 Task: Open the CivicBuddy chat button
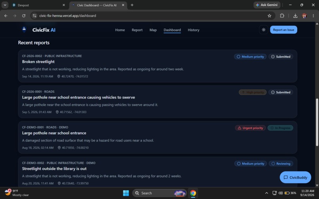pos(295,177)
